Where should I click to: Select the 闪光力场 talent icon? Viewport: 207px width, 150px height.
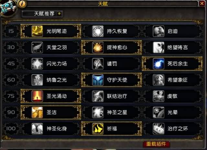[37, 64]
